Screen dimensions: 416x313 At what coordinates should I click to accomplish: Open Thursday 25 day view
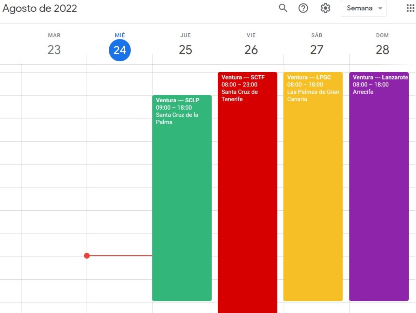coord(185,50)
